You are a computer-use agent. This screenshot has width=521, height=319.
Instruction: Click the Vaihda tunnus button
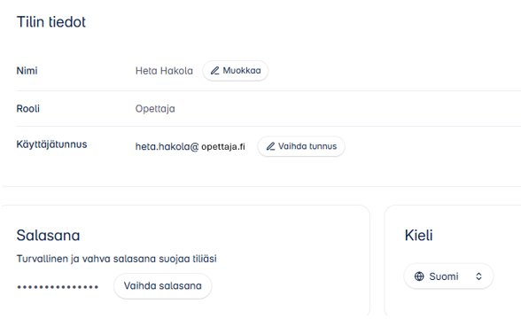pyautogui.click(x=301, y=146)
